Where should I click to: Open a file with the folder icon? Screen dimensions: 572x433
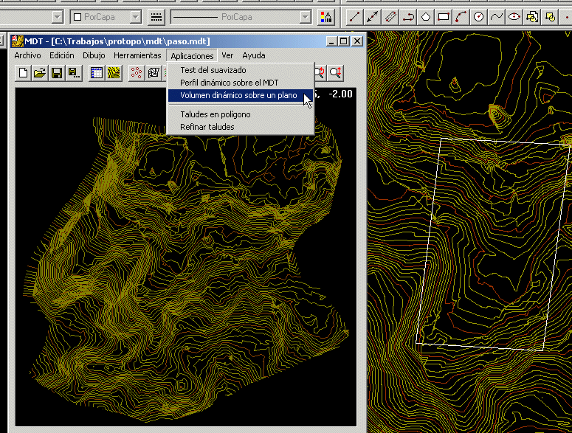pos(40,73)
